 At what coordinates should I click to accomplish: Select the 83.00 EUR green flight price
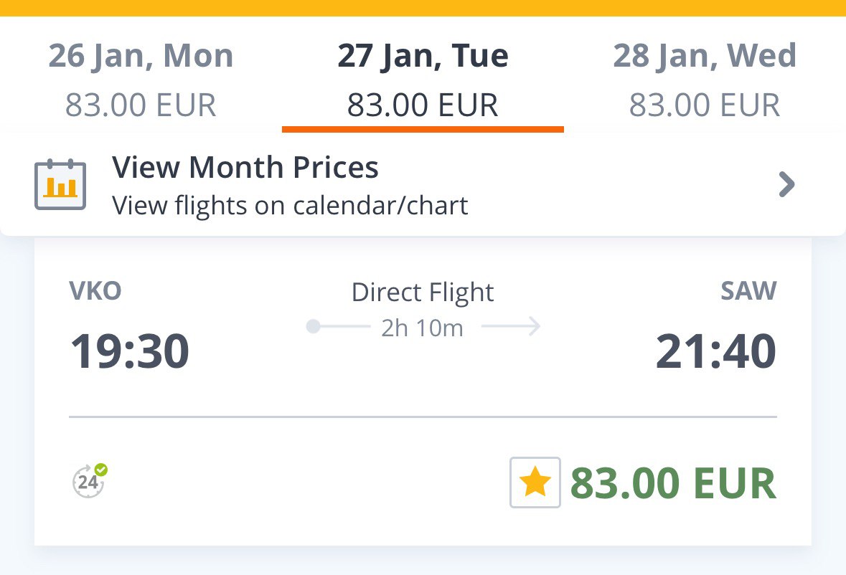pos(673,483)
